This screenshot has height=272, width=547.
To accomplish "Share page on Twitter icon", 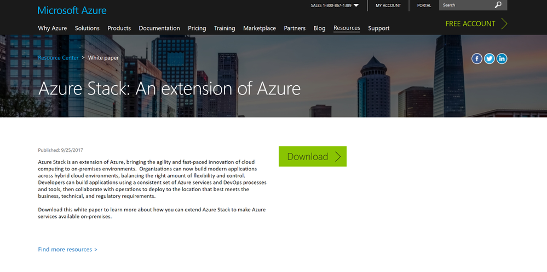I will pos(489,59).
